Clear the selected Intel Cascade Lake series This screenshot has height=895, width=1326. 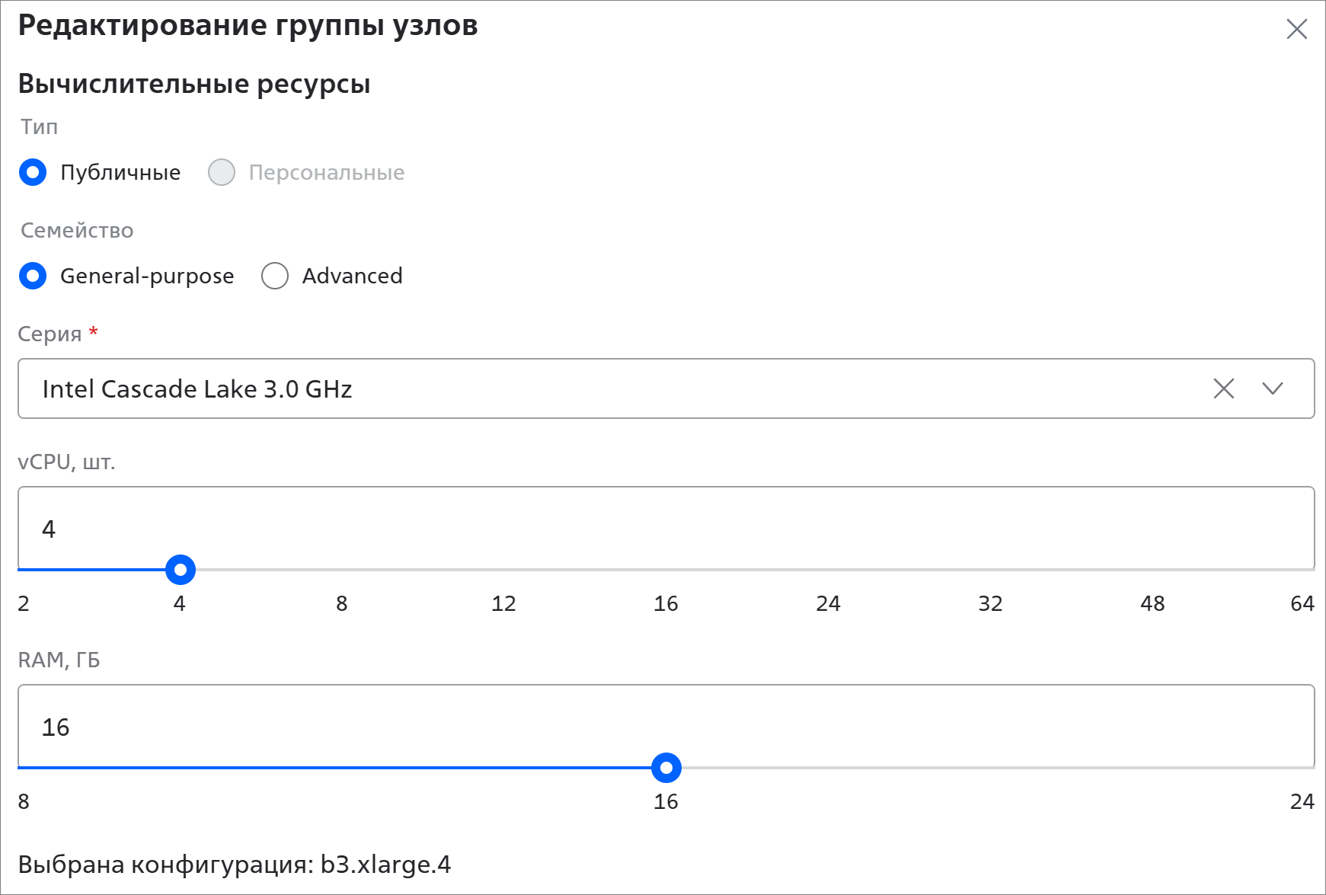[1223, 388]
